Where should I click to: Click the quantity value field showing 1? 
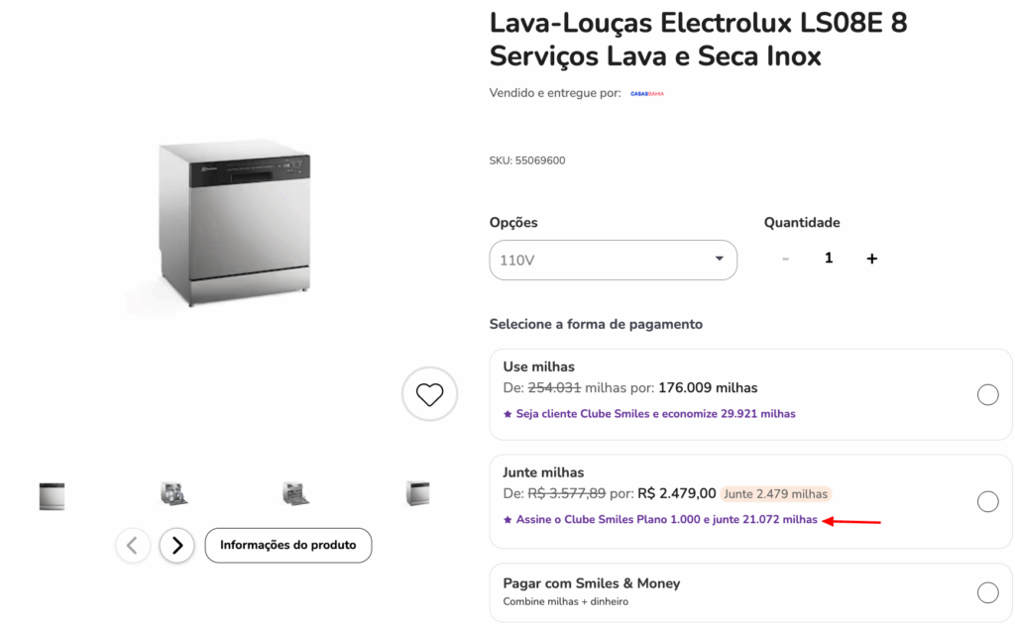click(829, 258)
